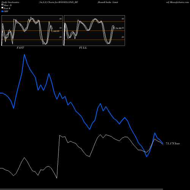
Task: Click the 80 level label in FAST chart
Action: pyautogui.click(x=60, y=19)
